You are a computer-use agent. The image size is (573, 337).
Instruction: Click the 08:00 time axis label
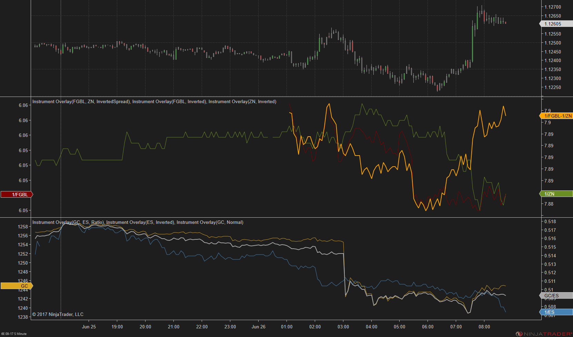pos(484,327)
